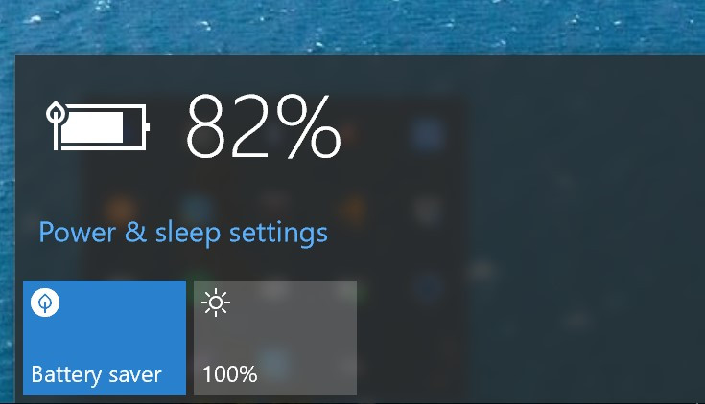Click the sun brightness icon
The height and width of the screenshot is (404, 705).
(216, 303)
